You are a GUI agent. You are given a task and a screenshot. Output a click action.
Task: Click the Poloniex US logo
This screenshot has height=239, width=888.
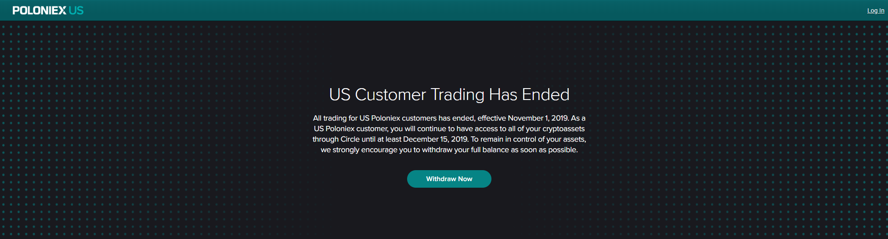click(x=48, y=11)
